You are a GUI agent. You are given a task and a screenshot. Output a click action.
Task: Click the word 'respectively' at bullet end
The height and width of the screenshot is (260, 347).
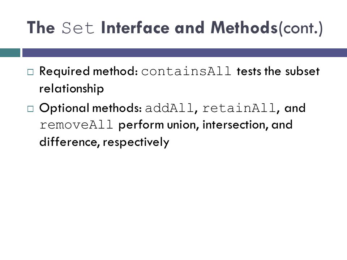136,142
